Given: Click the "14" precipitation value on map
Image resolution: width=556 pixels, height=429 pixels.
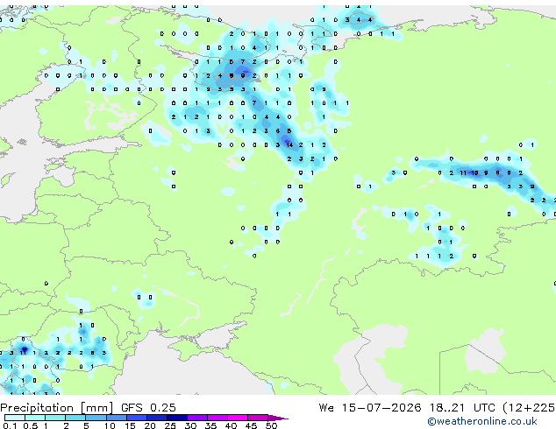Looking at the screenshot, I should (289, 144).
